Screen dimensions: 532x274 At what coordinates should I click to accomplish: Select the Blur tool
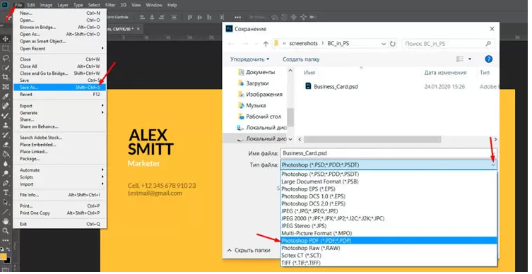[x=6, y=163]
